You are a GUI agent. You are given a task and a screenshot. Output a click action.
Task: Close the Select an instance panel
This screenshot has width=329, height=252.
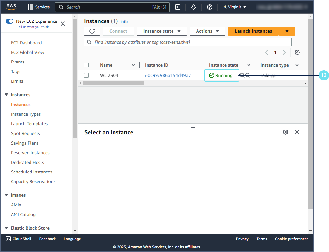(297, 132)
